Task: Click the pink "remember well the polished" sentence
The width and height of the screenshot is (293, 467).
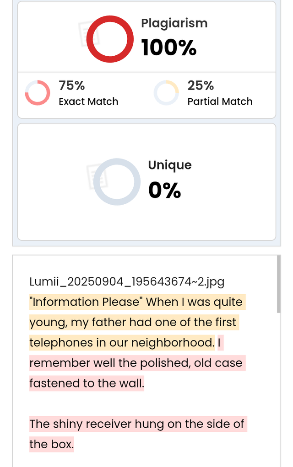Action: [x=137, y=363]
